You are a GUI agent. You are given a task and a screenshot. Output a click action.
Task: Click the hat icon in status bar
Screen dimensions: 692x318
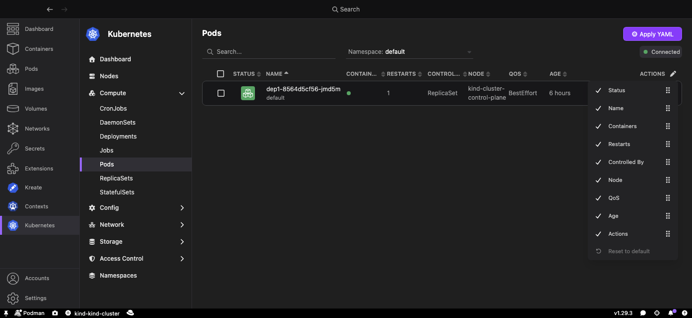(x=130, y=313)
